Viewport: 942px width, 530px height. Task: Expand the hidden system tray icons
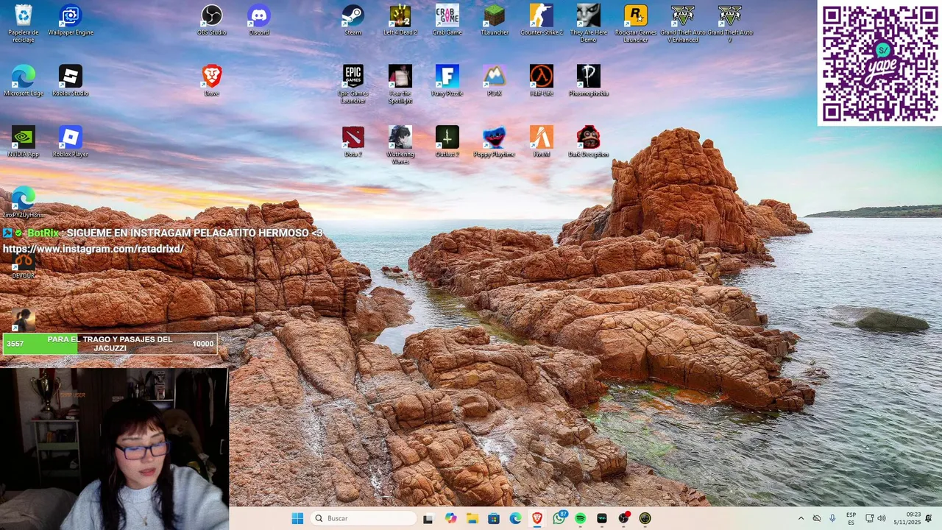coord(801,518)
